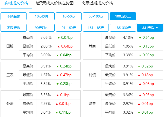Choose the 10-50万 amount filter
The image size is (164, 118).
69,16
